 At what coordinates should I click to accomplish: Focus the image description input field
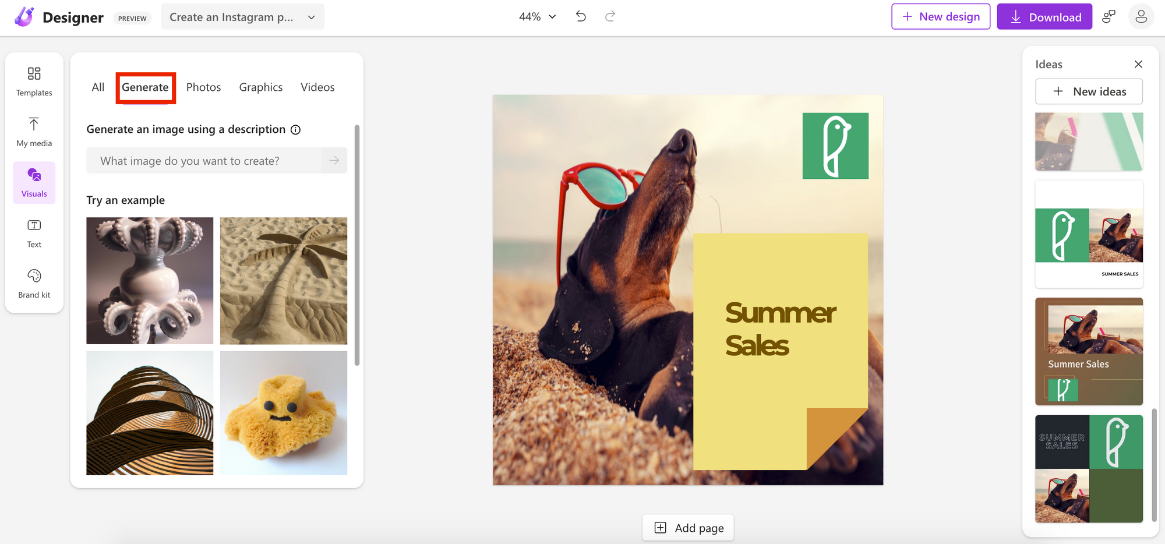click(204, 161)
